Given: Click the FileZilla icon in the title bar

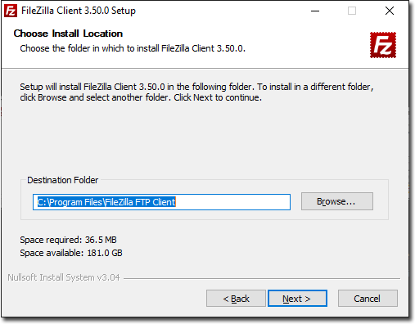Looking at the screenshot, I should coord(11,11).
